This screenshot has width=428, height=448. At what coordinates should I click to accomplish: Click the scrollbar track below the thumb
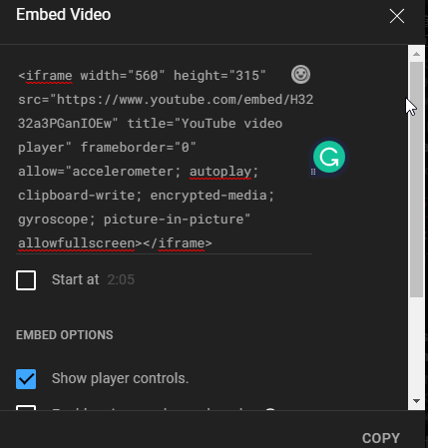click(416, 346)
